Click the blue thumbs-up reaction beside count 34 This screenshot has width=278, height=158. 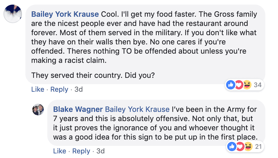(x=231, y=84)
